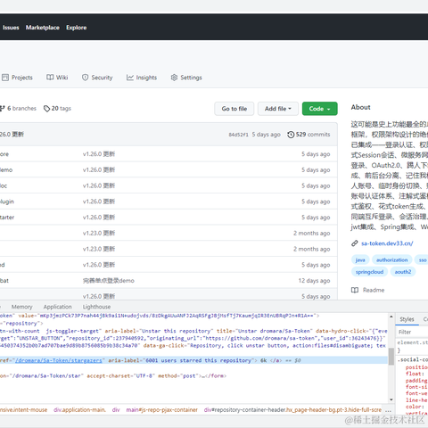The width and height of the screenshot is (428, 428).
Task: Click the /dromara/Sa-Token/stargazers href in DevTools
Action: point(59,360)
